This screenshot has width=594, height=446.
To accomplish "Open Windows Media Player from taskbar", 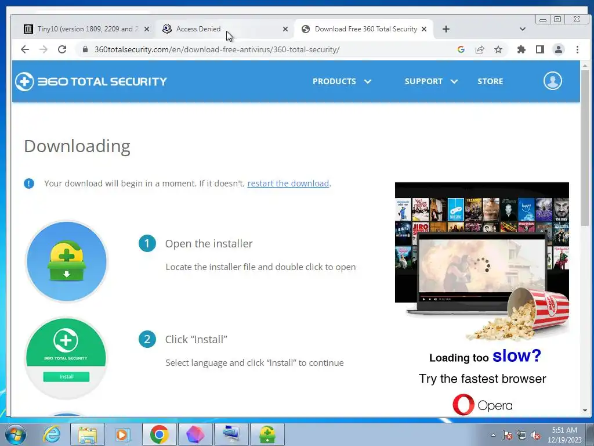I will click(x=122, y=434).
